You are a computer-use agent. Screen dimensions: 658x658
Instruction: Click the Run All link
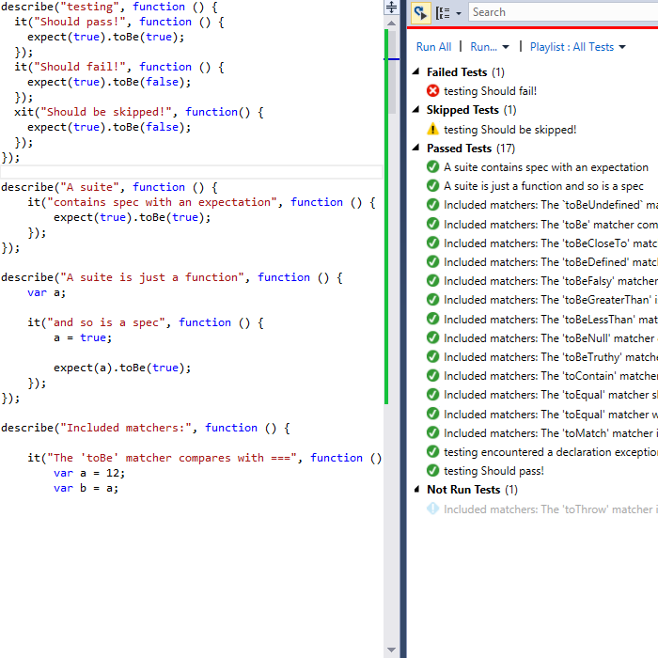[x=433, y=47]
